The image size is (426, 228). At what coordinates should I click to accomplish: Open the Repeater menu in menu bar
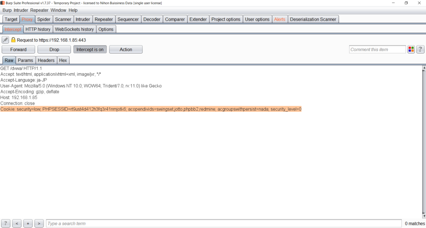(39, 10)
